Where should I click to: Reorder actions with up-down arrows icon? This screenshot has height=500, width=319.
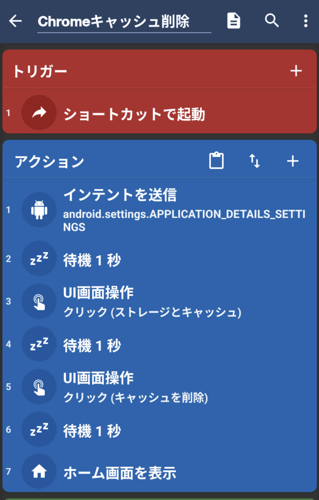[x=254, y=161]
